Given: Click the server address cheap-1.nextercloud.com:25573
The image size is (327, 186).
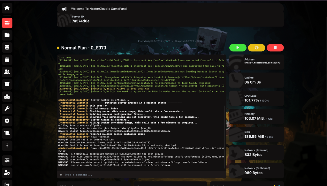Looking at the screenshot, I should click(x=262, y=63).
